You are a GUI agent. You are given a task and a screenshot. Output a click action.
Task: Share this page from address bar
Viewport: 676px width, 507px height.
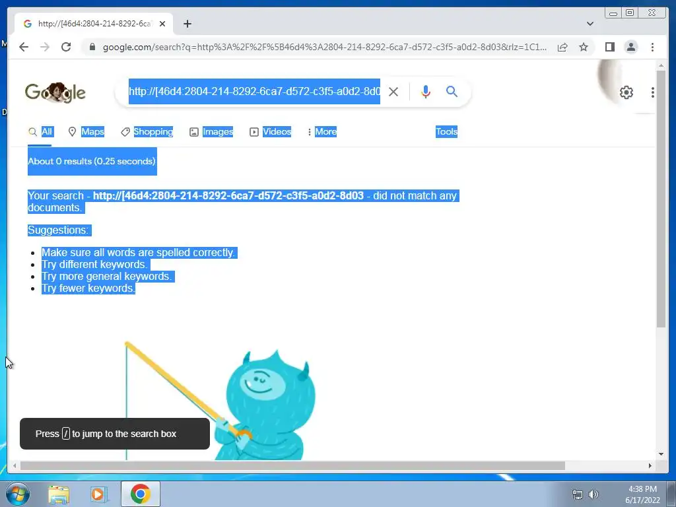[x=562, y=47]
